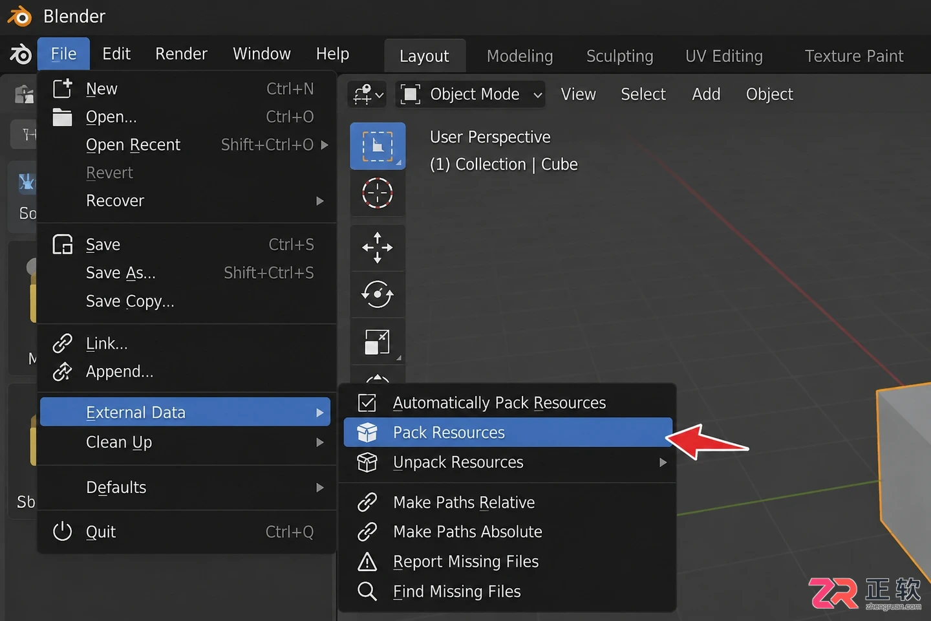Click the Find Missing Files magnifier icon

click(367, 591)
